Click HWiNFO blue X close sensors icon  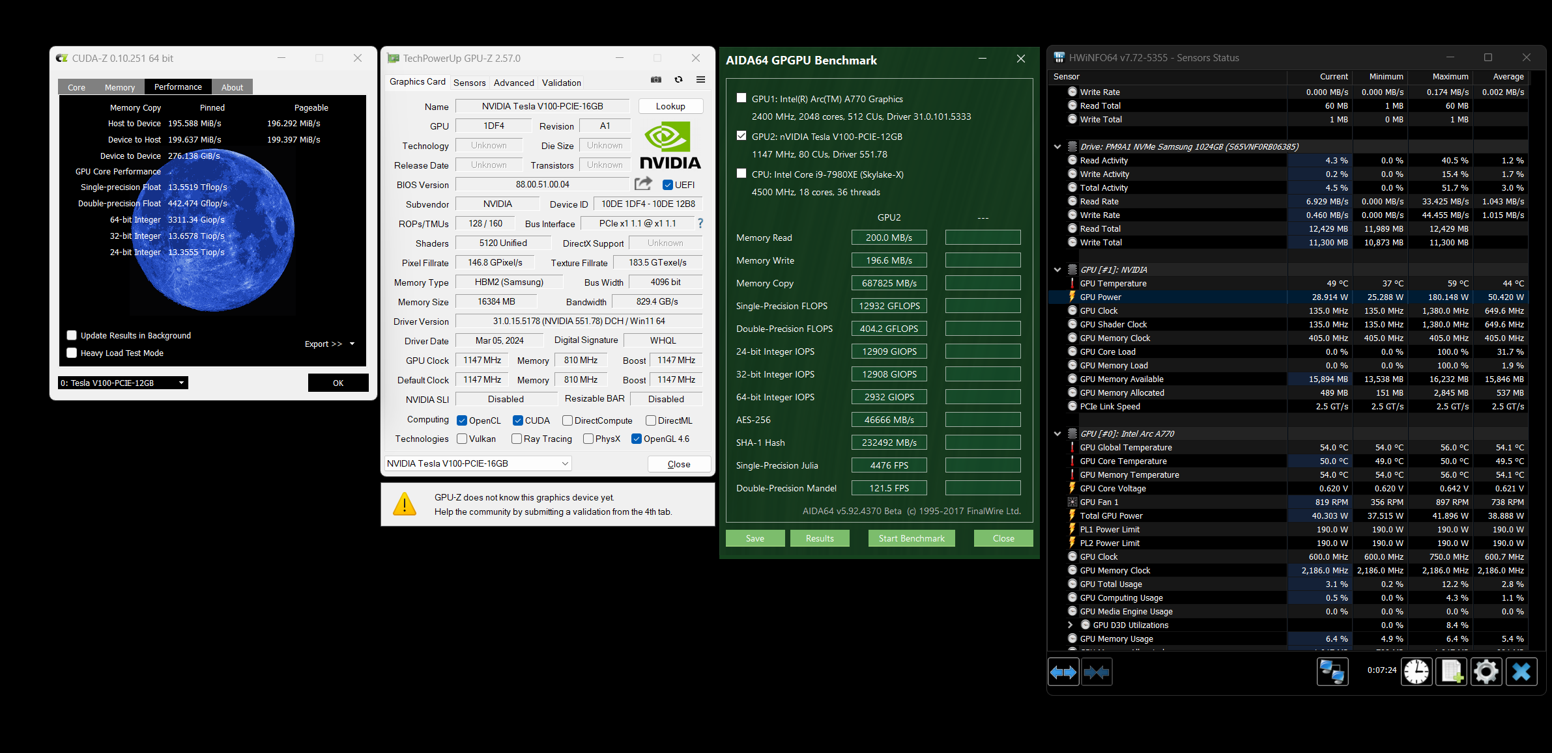(1521, 672)
